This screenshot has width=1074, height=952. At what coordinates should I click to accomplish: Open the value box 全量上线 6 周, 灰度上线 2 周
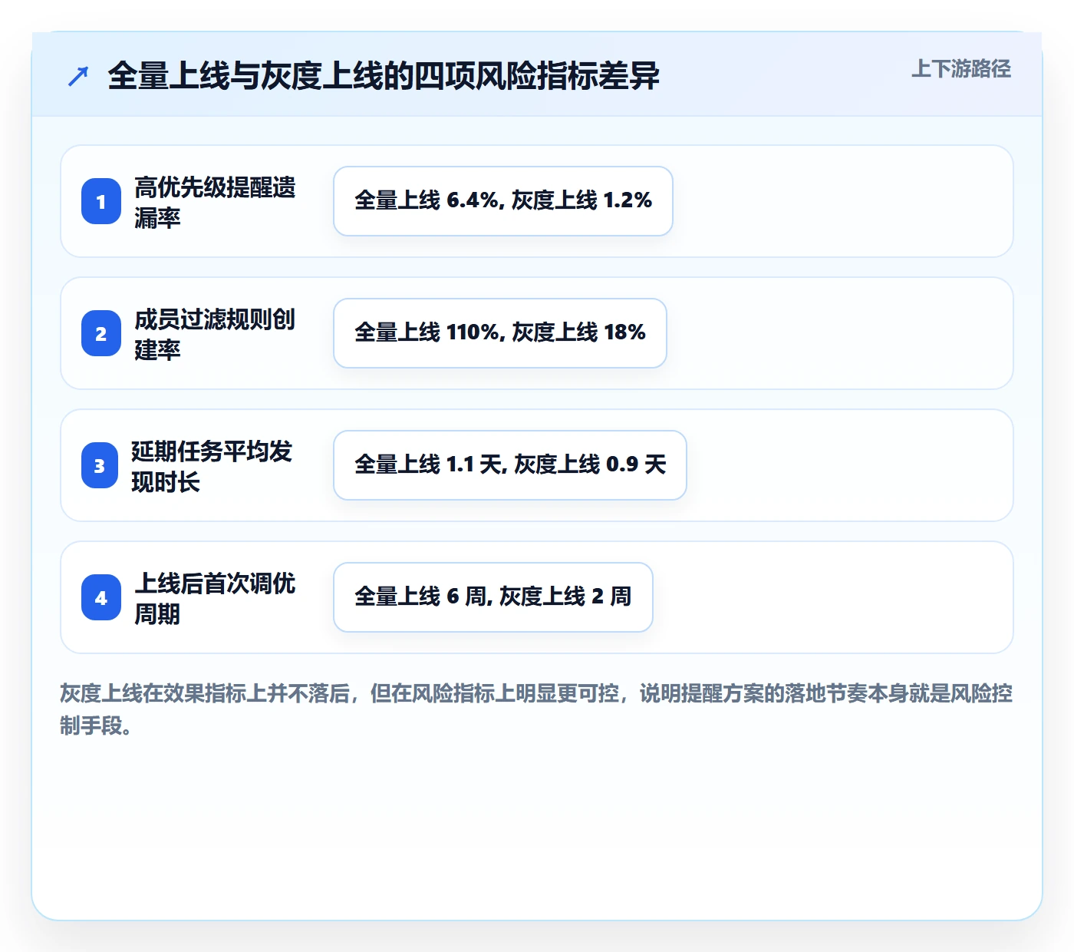(493, 597)
